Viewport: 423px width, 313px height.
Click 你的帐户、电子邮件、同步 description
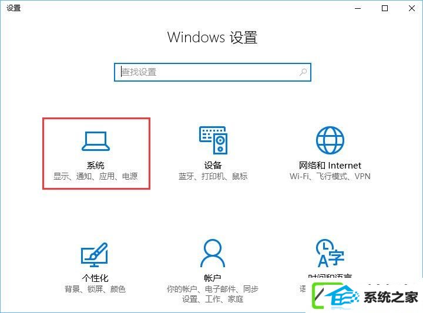213,289
